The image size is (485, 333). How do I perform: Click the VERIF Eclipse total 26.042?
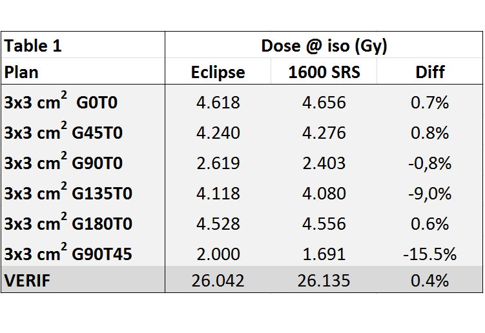tap(218, 280)
